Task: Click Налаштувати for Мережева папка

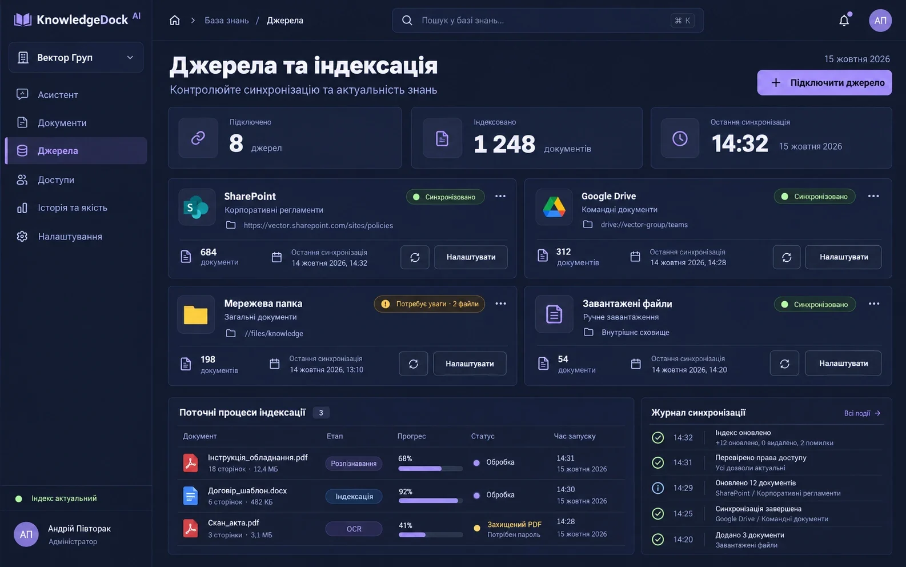Action: click(x=470, y=364)
